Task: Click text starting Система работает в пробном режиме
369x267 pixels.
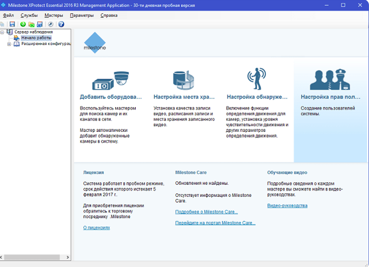Action: 124,189
